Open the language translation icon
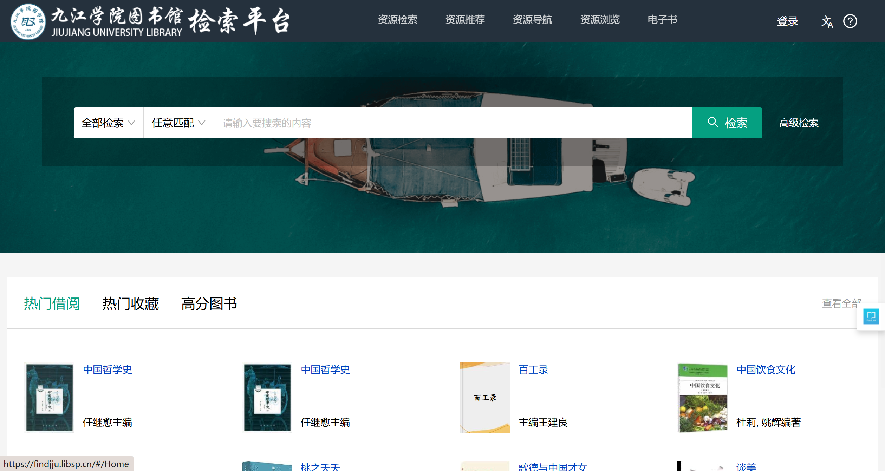 coord(827,21)
